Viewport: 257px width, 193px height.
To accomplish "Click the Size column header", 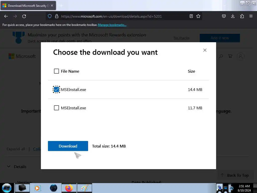I will pos(191,71).
